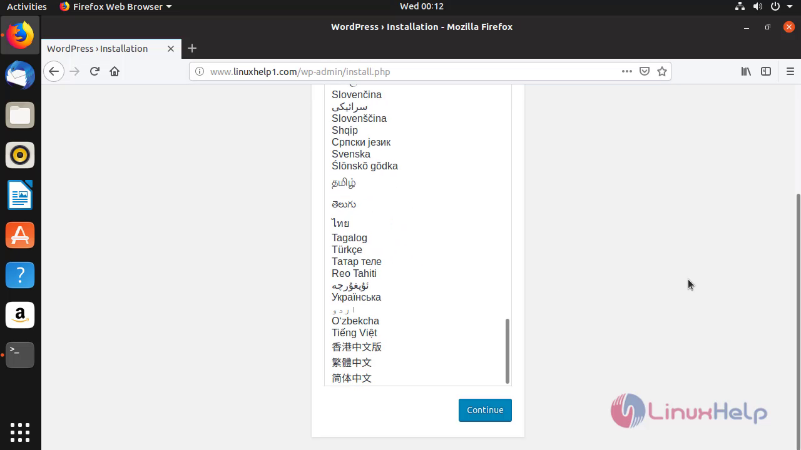Select தமிழ் language

344,182
